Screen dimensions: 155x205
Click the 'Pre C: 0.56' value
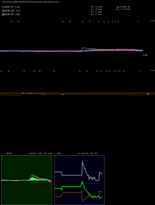tap(96, 14)
